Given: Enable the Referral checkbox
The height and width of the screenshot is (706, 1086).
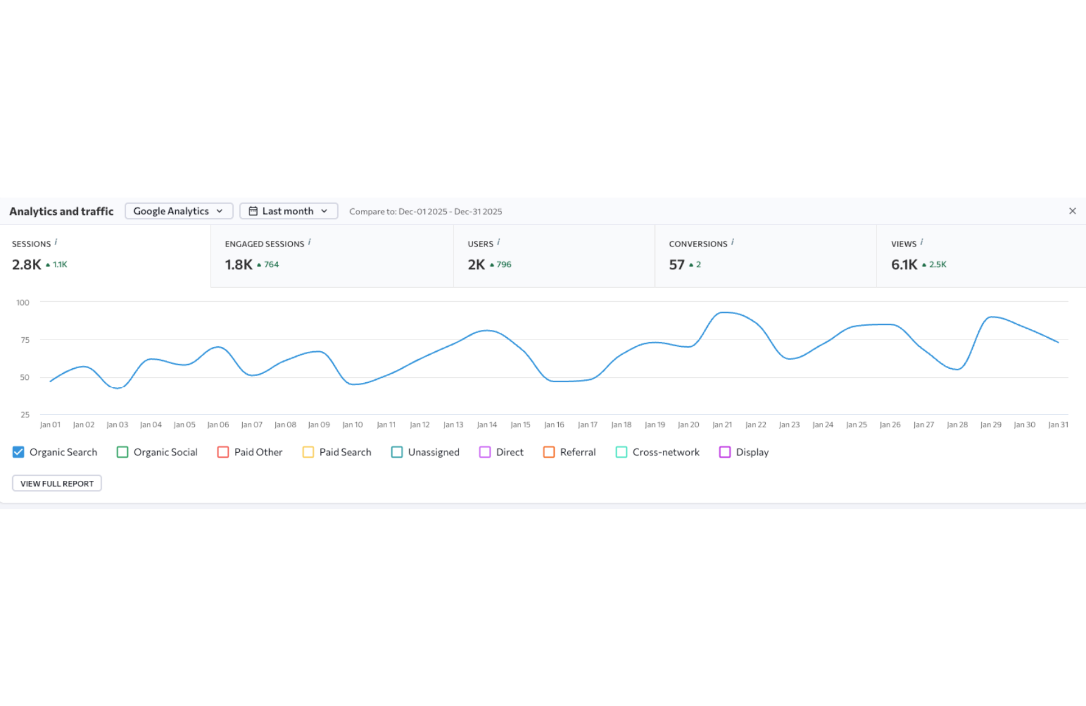Looking at the screenshot, I should point(548,452).
